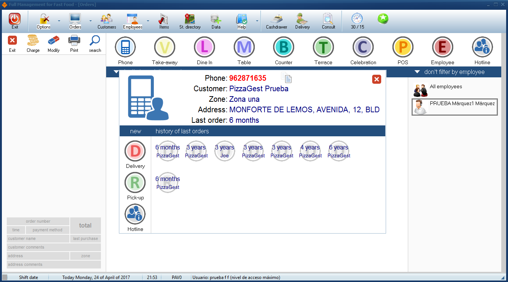Click the Usuario: prueba f f status text

coord(236,277)
